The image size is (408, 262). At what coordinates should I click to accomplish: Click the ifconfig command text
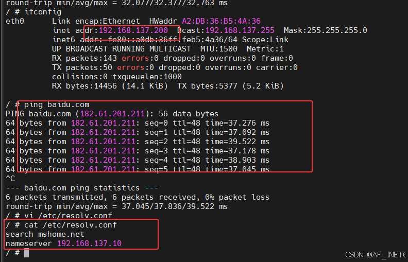pyautogui.click(x=43, y=12)
